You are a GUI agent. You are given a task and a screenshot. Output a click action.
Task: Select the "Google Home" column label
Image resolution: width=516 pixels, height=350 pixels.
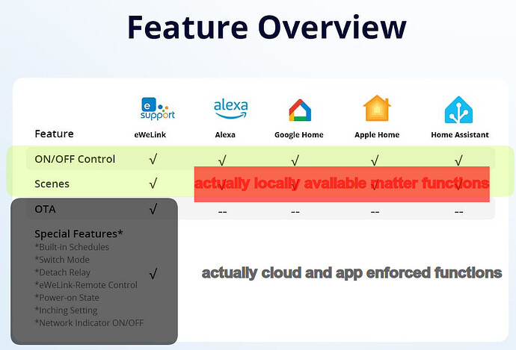point(299,134)
